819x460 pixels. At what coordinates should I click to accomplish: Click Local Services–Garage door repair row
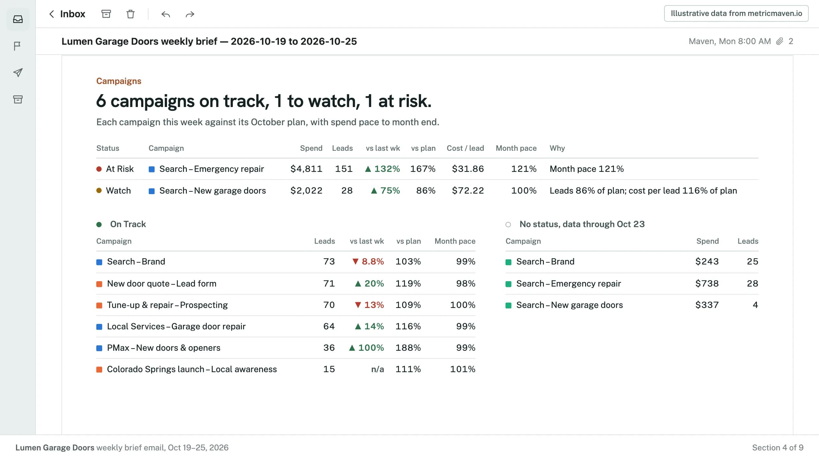[x=286, y=326]
